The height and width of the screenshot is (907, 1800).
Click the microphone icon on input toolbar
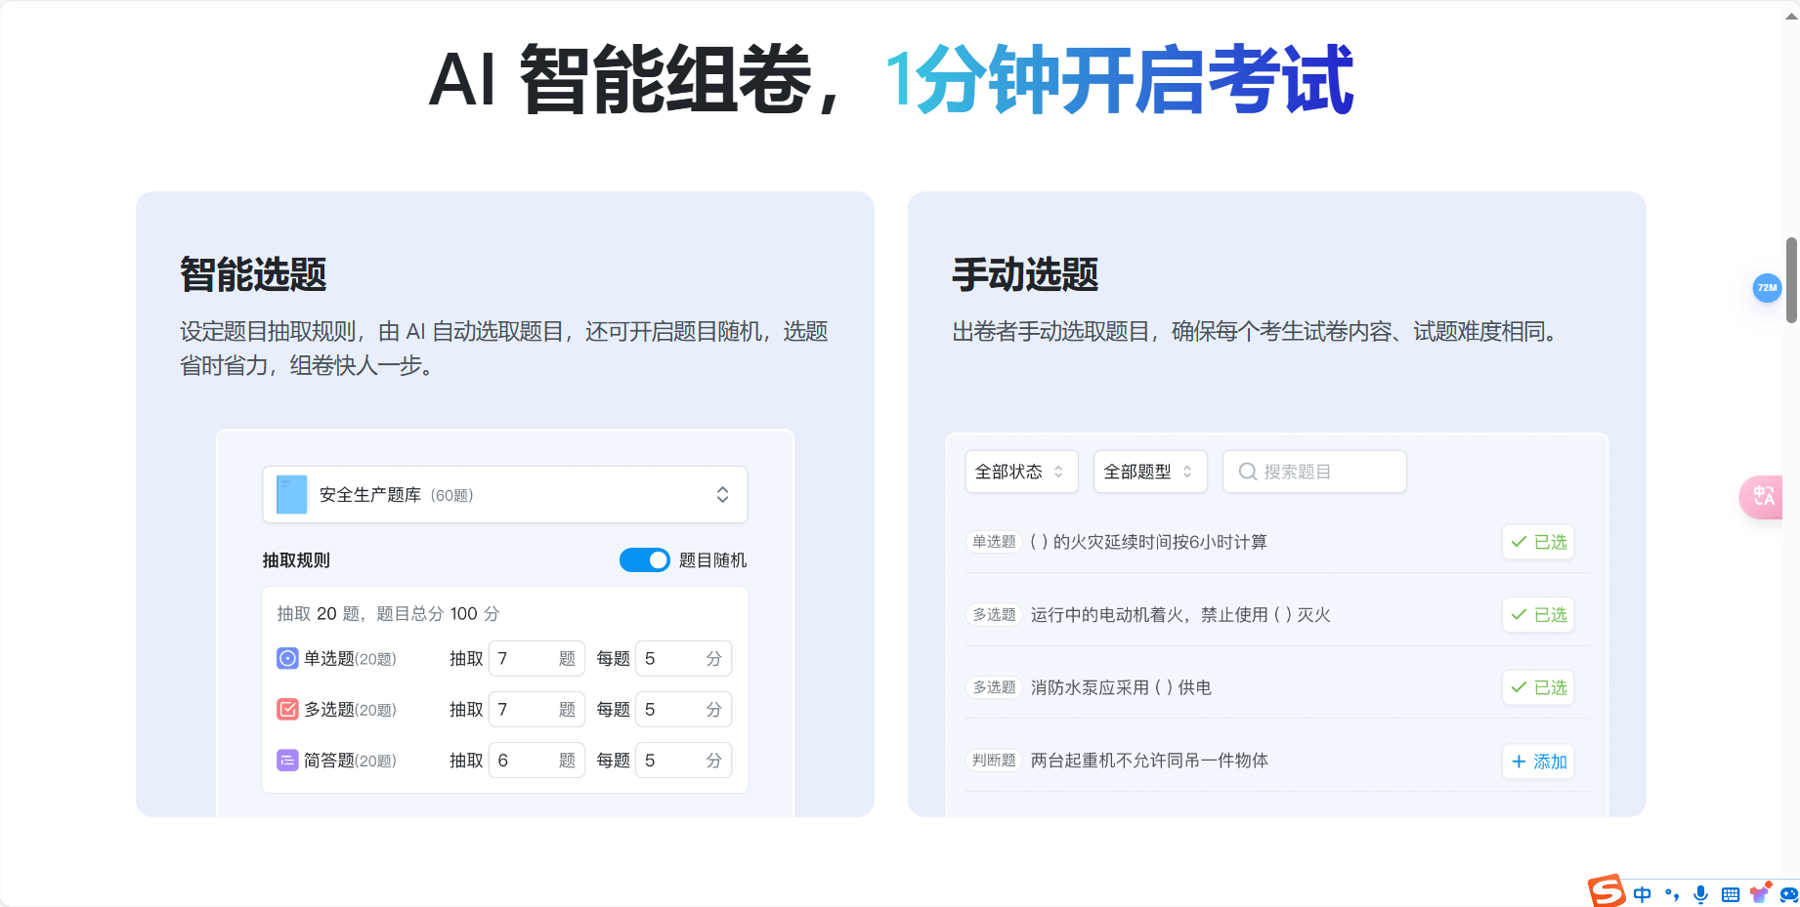[x=1700, y=893]
